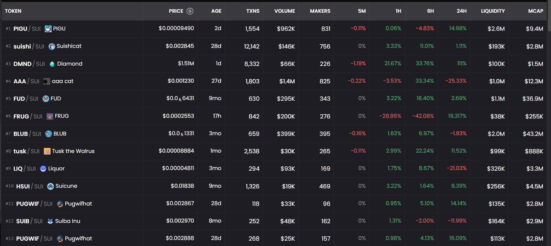Click the aaa cat token image
This screenshot has width=551, height=246.
(47, 81)
